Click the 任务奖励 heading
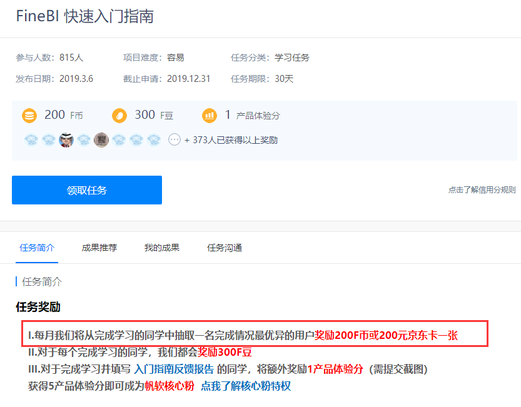 click(38, 307)
